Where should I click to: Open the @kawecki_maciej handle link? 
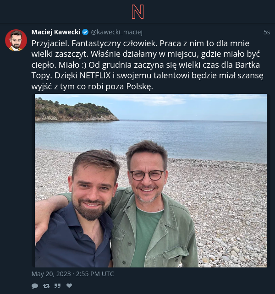click(x=116, y=32)
